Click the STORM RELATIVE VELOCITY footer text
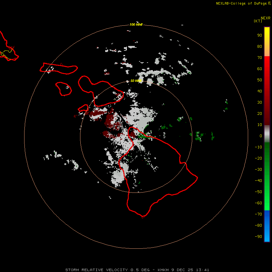 (96, 270)
